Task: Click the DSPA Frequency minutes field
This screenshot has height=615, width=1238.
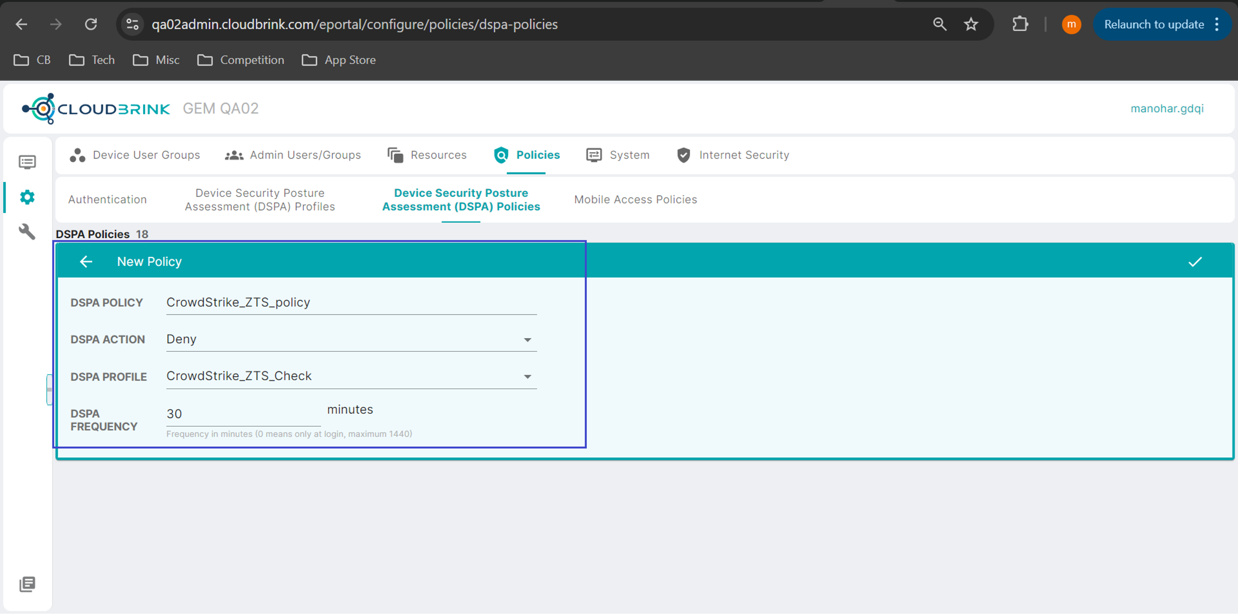Action: click(x=243, y=414)
